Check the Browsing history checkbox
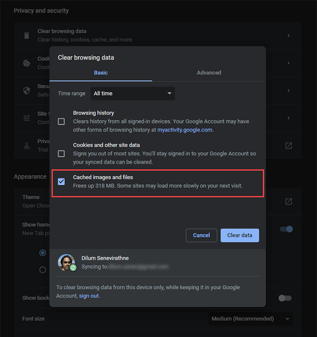Image resolution: width=317 pixels, height=337 pixels. click(61, 121)
